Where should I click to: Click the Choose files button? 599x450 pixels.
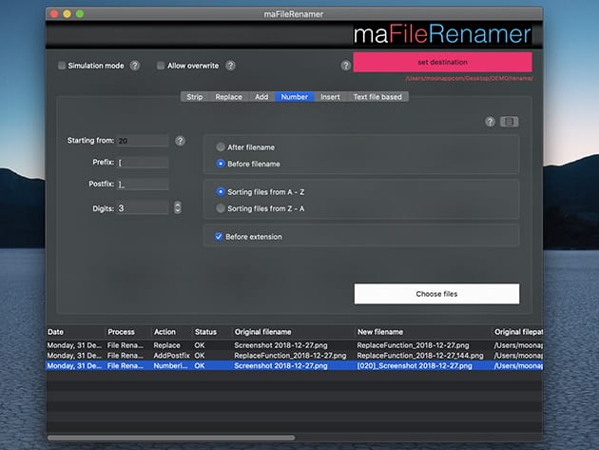436,294
